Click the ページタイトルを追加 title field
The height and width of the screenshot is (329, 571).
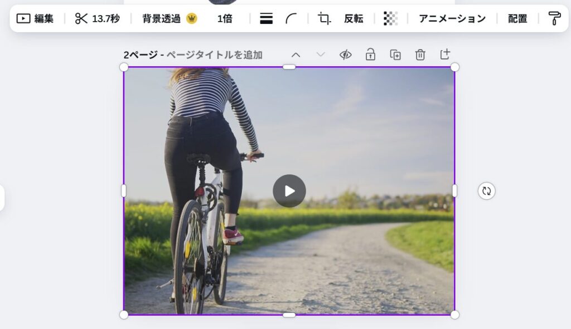[214, 55]
